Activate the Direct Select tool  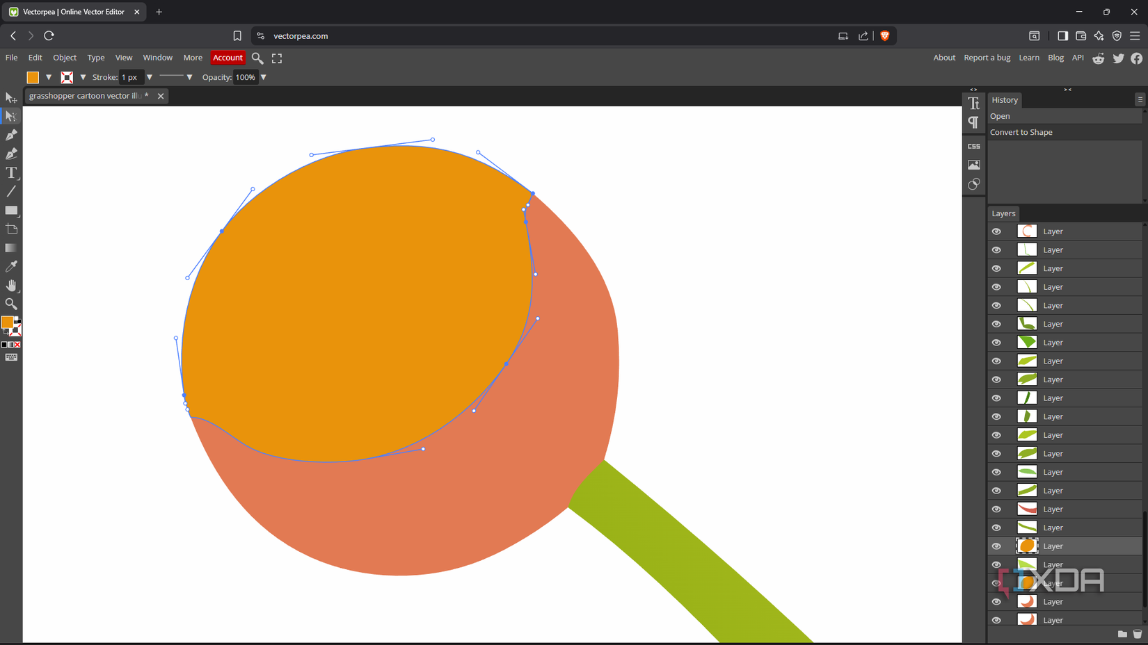click(x=11, y=117)
